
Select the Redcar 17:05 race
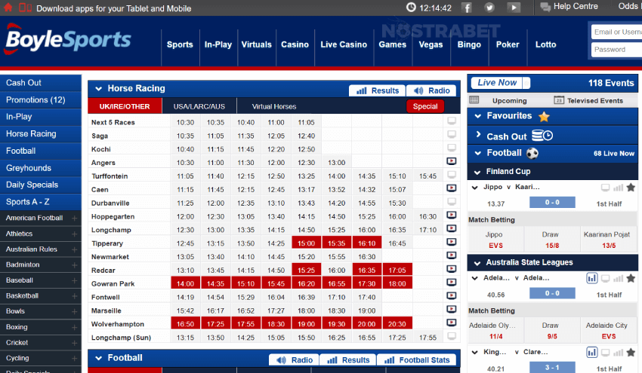397,270
